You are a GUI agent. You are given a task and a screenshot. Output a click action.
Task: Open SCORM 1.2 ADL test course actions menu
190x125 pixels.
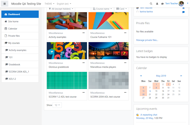84,92
